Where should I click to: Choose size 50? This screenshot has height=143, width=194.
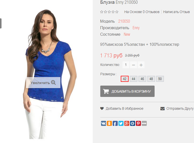tap(160, 79)
